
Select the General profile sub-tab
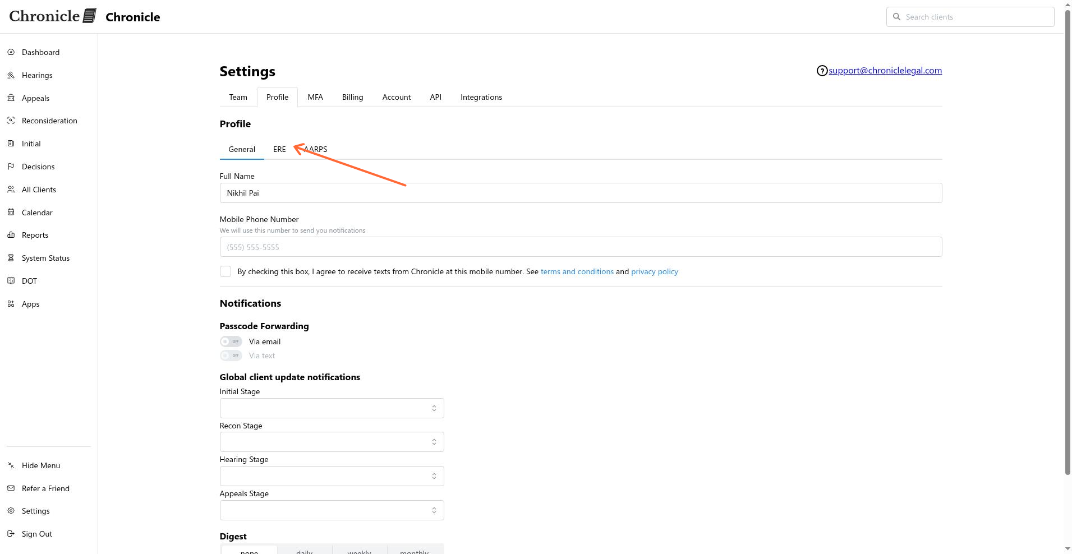(242, 149)
